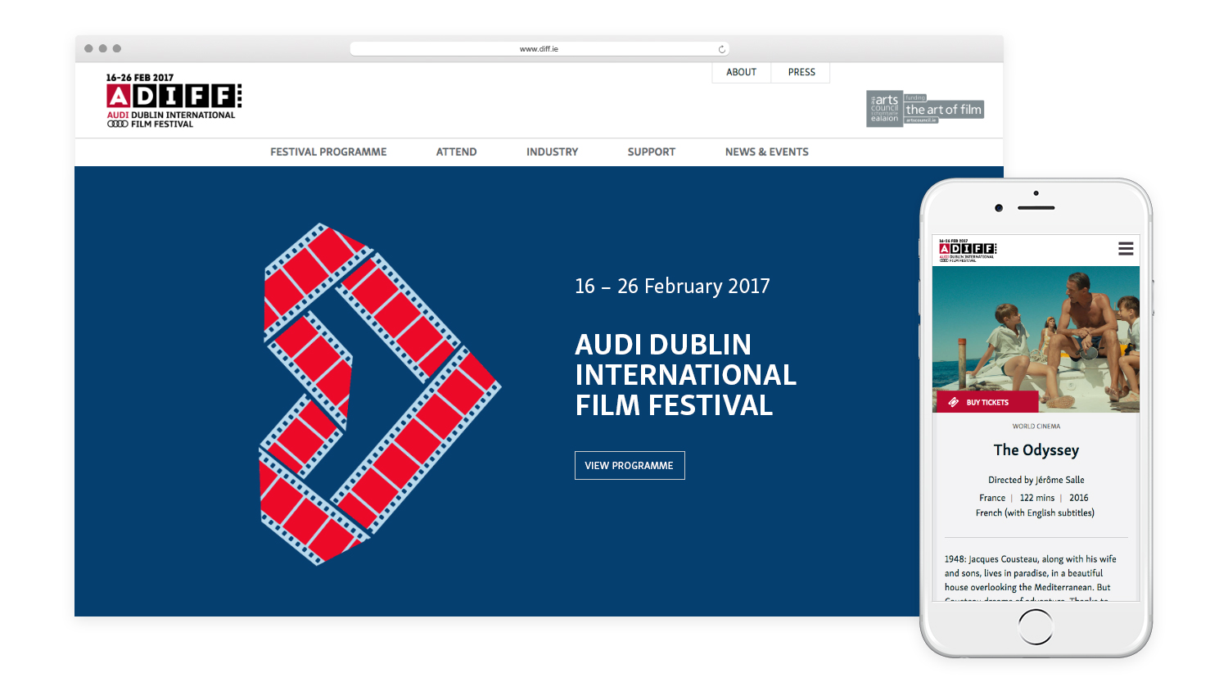Click the View Programme button
Image resolution: width=1228 pixels, height=691 pixels.
coord(630,465)
